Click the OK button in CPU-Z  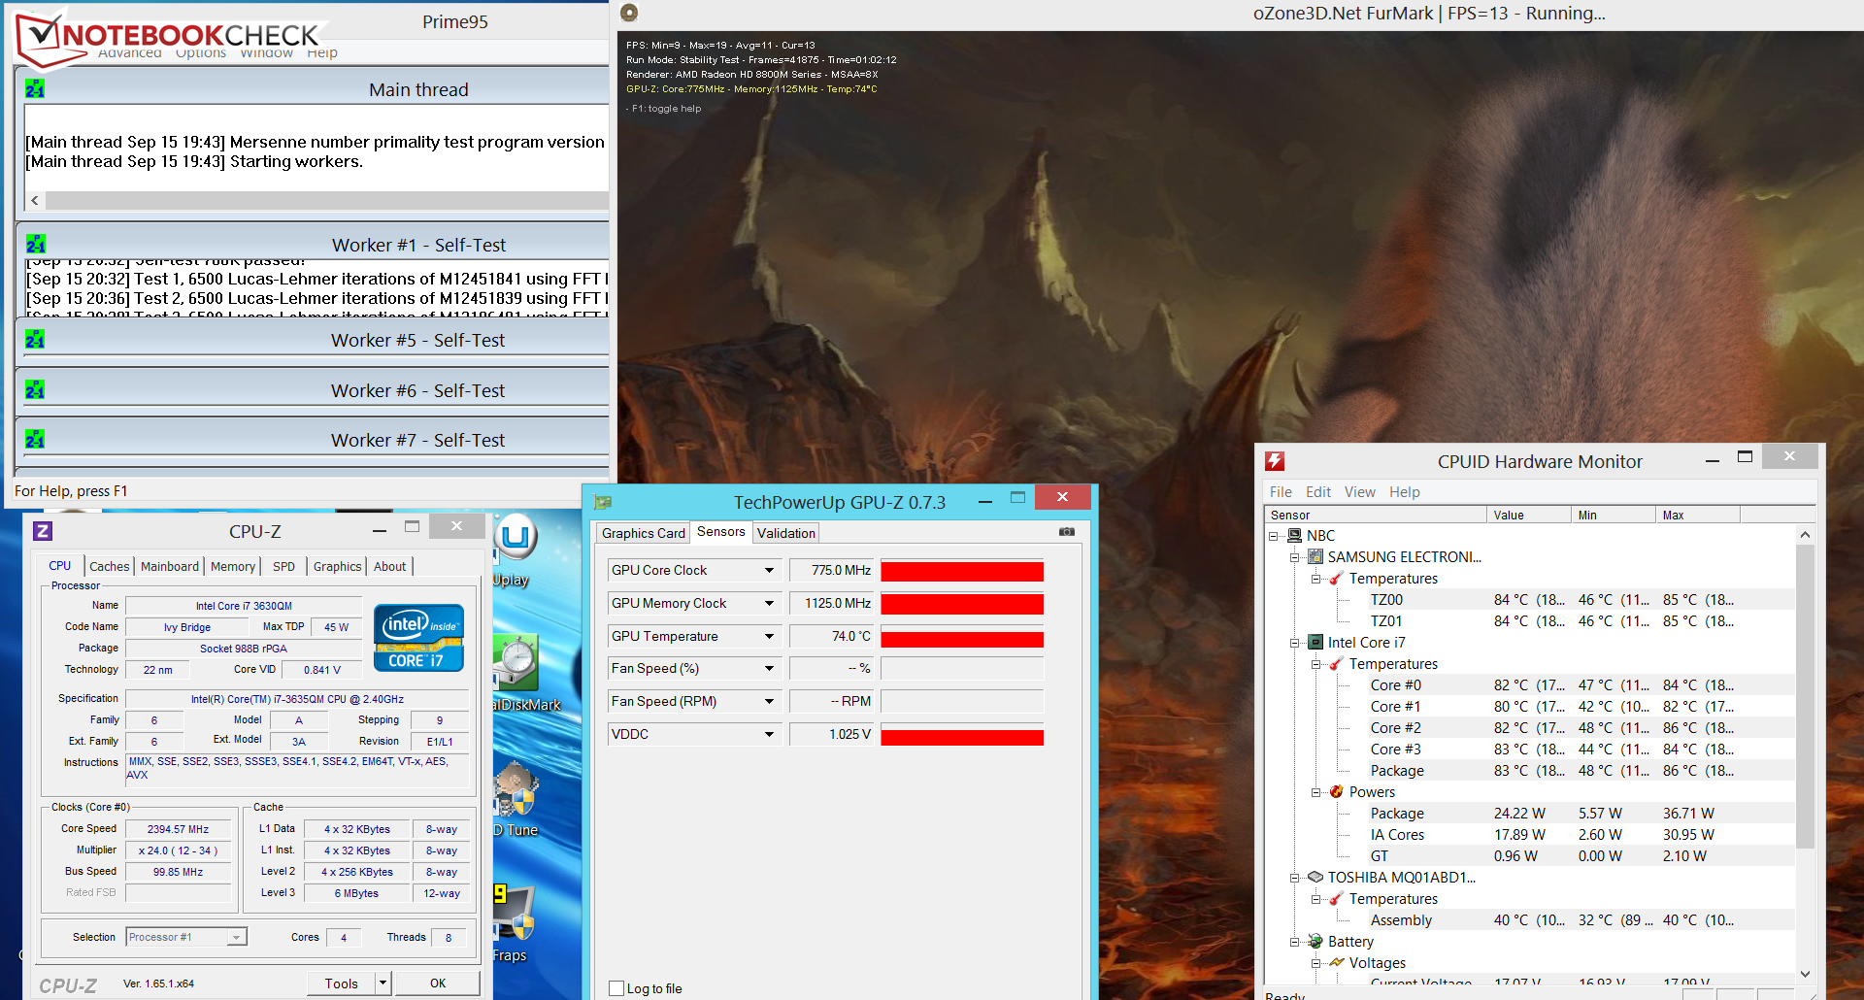pos(438,983)
